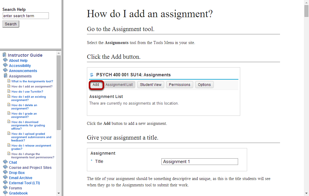Open 'How do I change the Assignments tool permissions?'

point(33,156)
